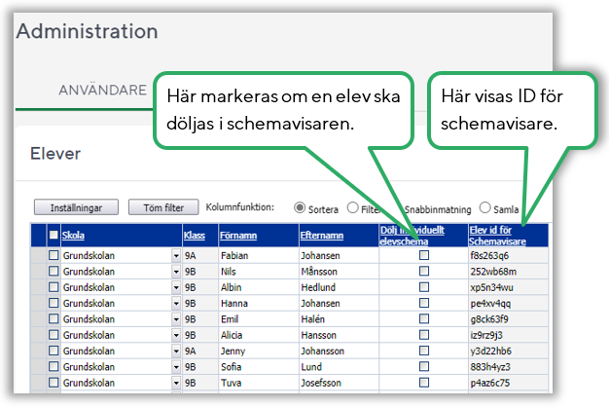Sort by the Efternamn column header
This screenshot has width=609, height=407.
coord(324,235)
